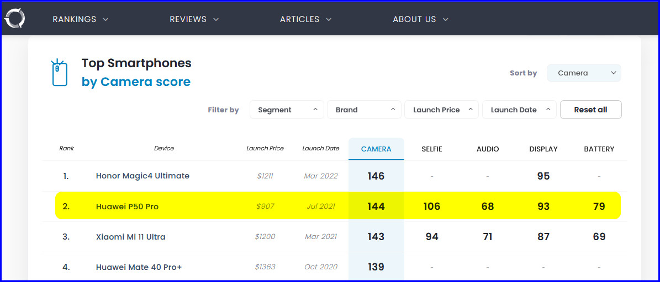Click the Oct 2020 launch date
The image size is (660, 282).
click(x=321, y=267)
